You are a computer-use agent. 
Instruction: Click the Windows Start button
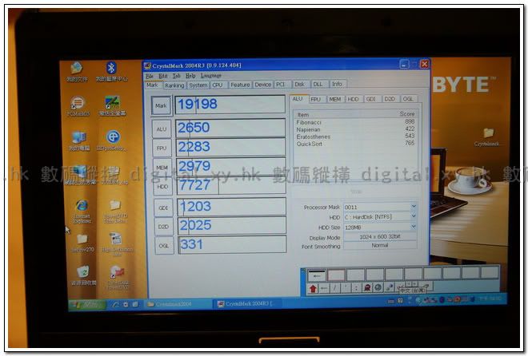86,305
